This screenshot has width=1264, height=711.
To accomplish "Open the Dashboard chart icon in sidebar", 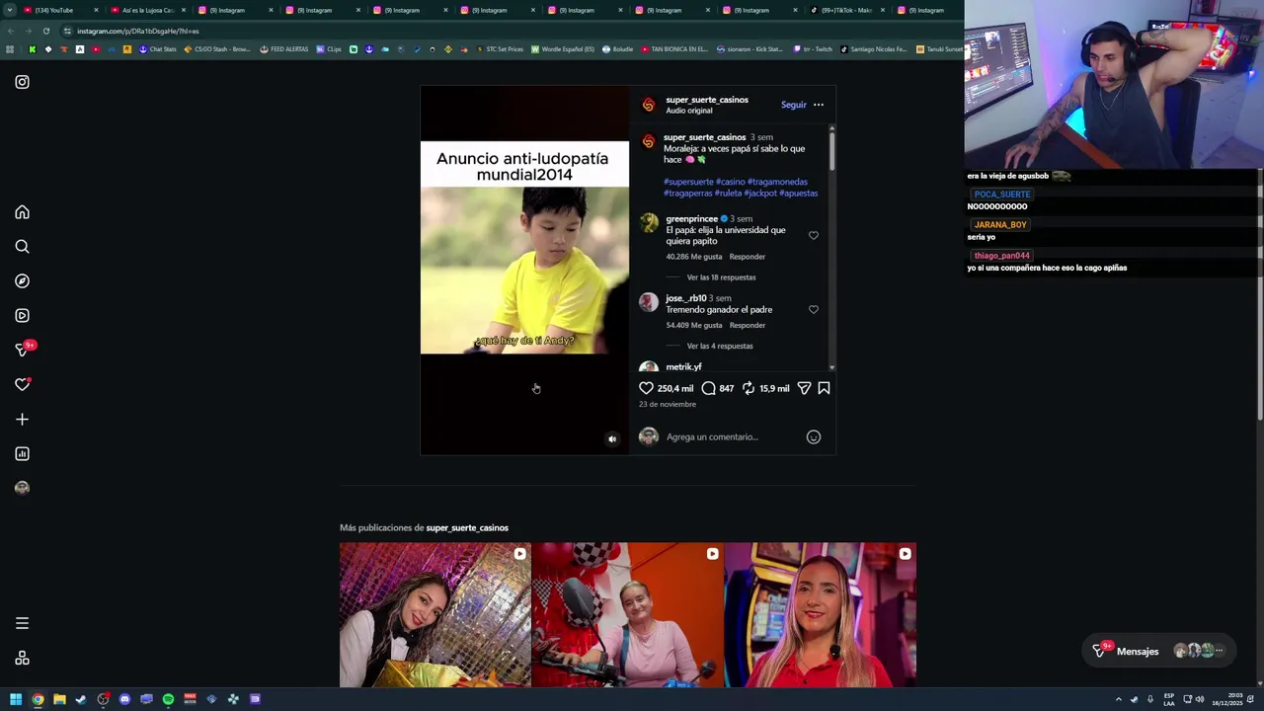I will (x=22, y=453).
